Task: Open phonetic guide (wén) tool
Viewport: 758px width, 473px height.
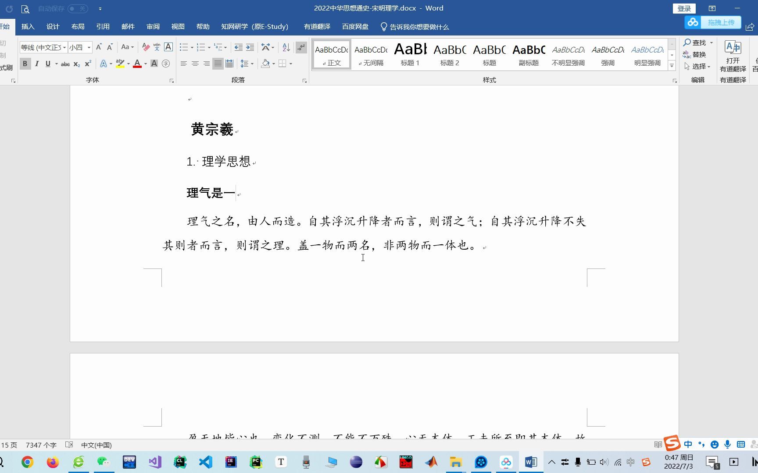Action: point(157,47)
